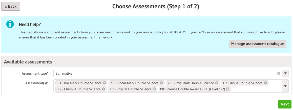The image size is (293, 110).
Task: Remove the 1.2 - Bio % Double Science tag
Action: [x=265, y=83]
